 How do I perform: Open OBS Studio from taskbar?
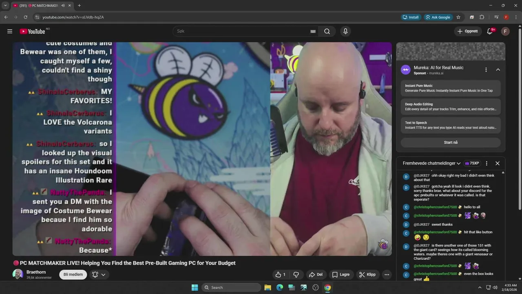point(315,287)
